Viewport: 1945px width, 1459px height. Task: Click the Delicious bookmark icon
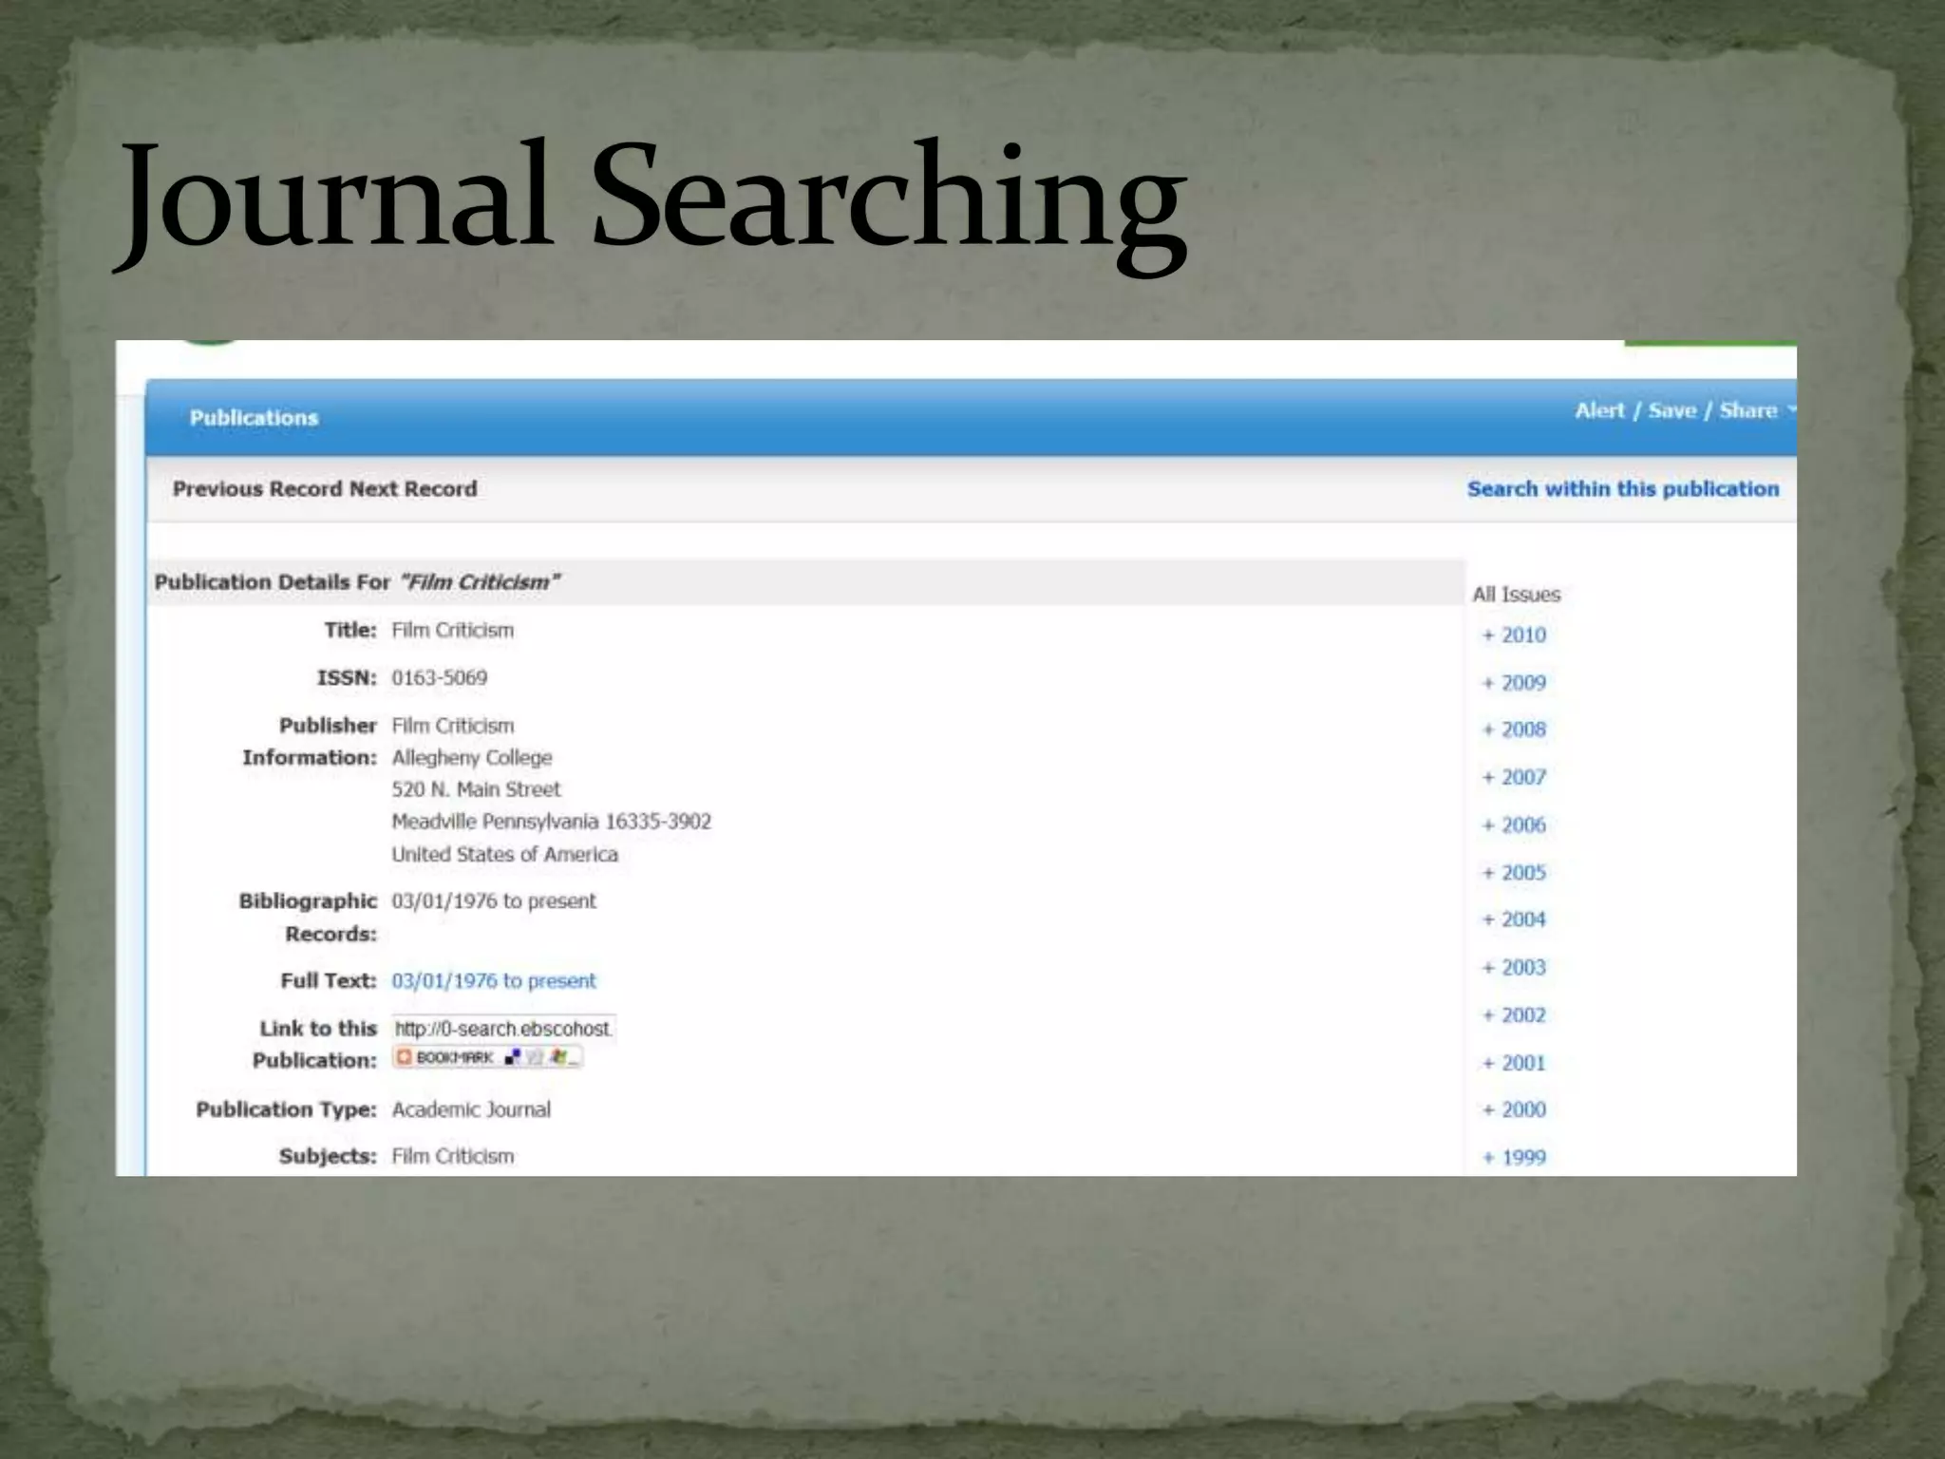514,1057
